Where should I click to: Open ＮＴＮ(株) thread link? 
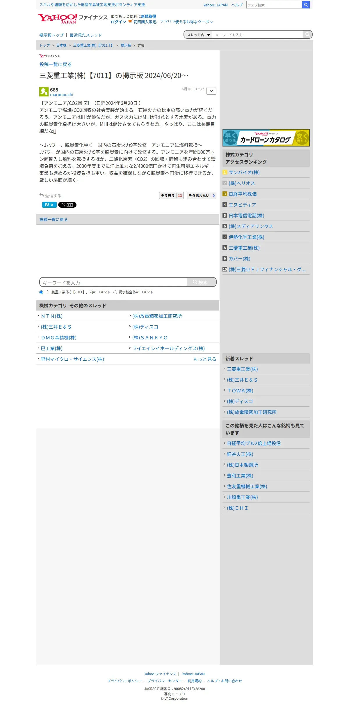click(52, 316)
